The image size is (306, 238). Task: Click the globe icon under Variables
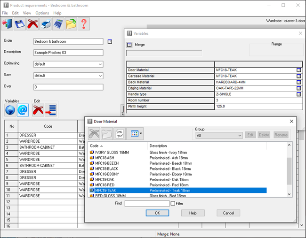coord(10,110)
